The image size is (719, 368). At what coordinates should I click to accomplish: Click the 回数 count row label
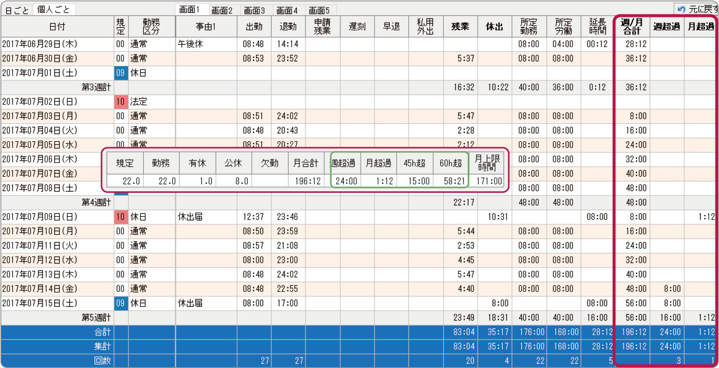pos(102,360)
